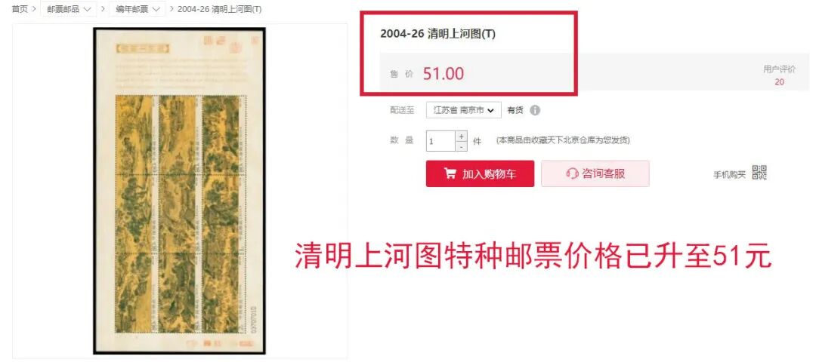Open the mobile purchase QR code
This screenshot has width=816, height=362.
(760, 173)
